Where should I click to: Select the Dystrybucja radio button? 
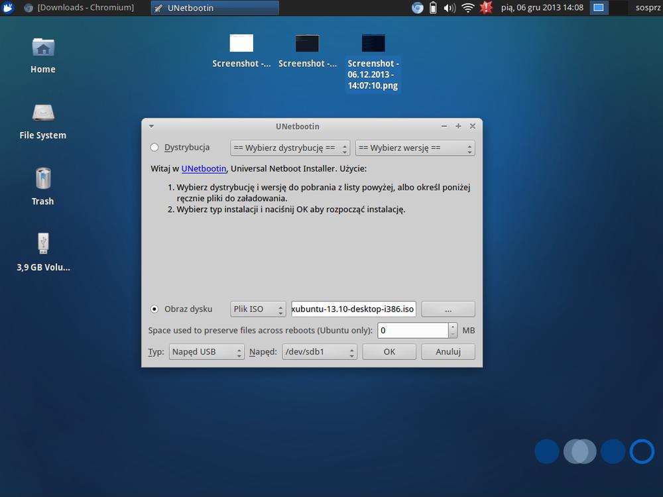click(x=154, y=148)
